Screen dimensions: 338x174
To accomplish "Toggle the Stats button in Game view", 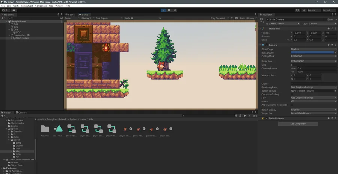I will tap(242, 18).
